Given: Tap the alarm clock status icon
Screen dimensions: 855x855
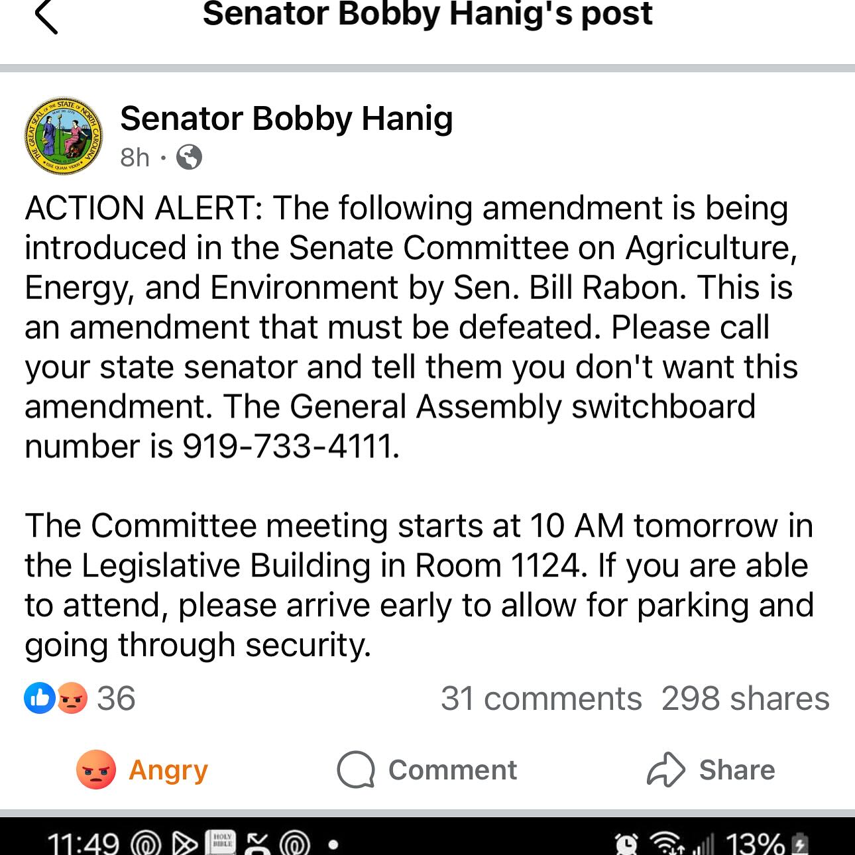Looking at the screenshot, I should (627, 844).
